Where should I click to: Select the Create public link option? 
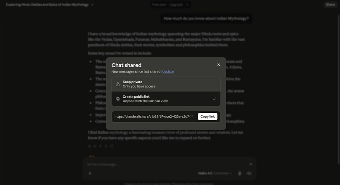[x=166, y=99]
